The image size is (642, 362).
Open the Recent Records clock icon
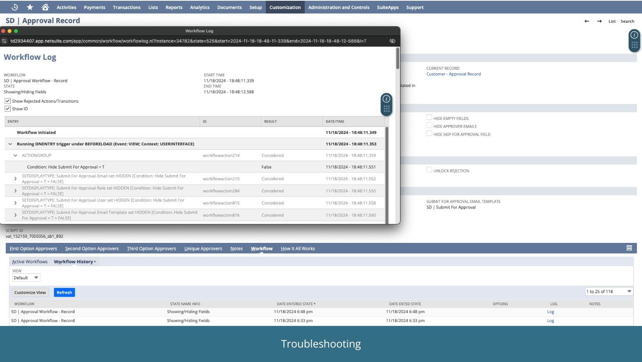(x=15, y=7)
